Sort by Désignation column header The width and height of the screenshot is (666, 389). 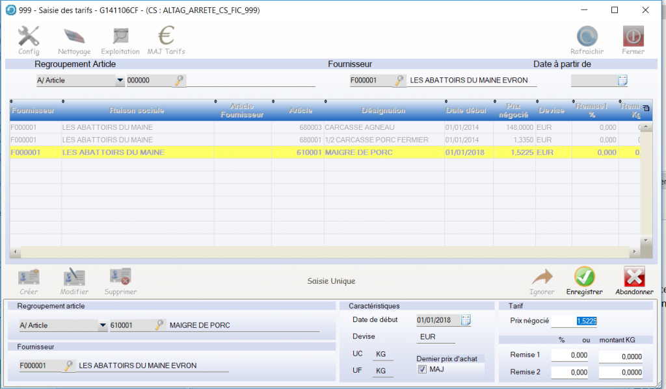pyautogui.click(x=383, y=110)
